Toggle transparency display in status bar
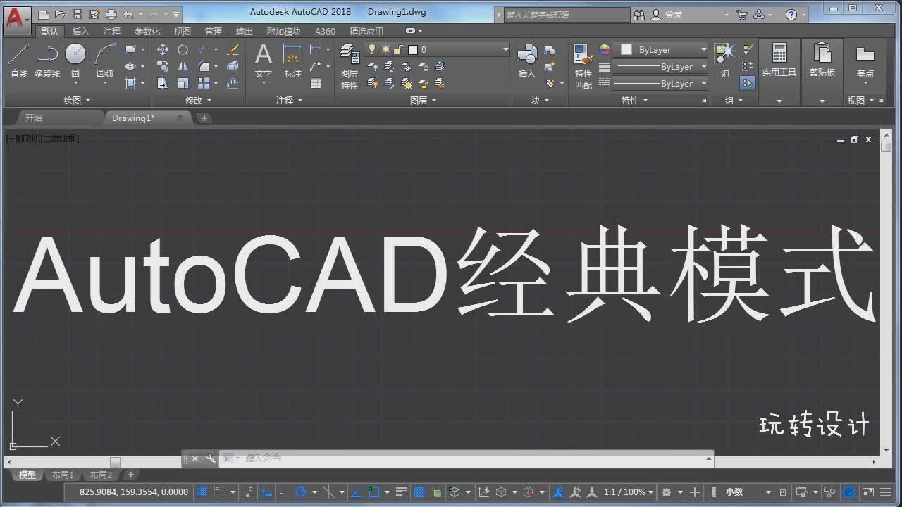The height and width of the screenshot is (507, 902). tap(419, 492)
